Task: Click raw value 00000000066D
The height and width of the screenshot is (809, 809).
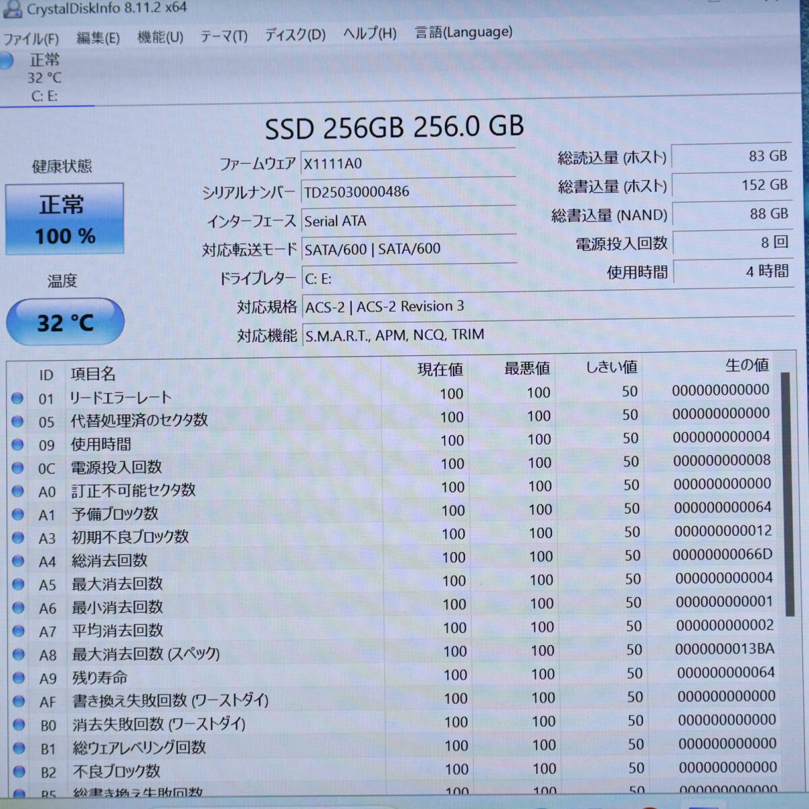Action: (x=722, y=554)
